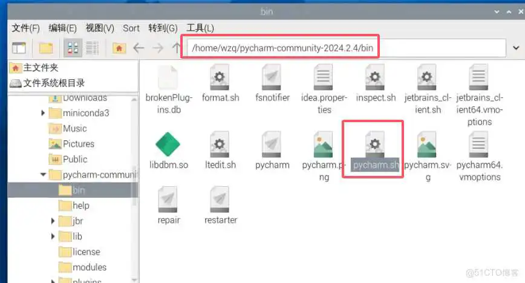Screen dimensions: 525x283
Task: Go up to parent folder arrow
Action: tap(176, 48)
